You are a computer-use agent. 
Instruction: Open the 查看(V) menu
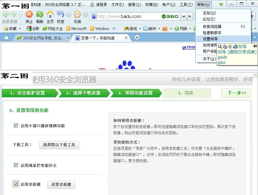click(135, 4)
